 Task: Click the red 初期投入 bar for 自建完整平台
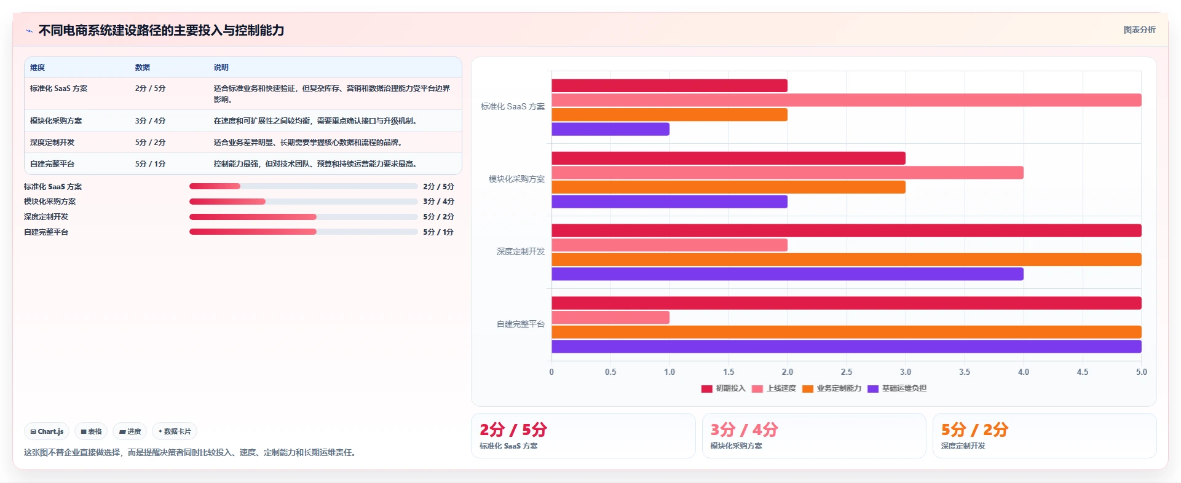click(x=847, y=303)
